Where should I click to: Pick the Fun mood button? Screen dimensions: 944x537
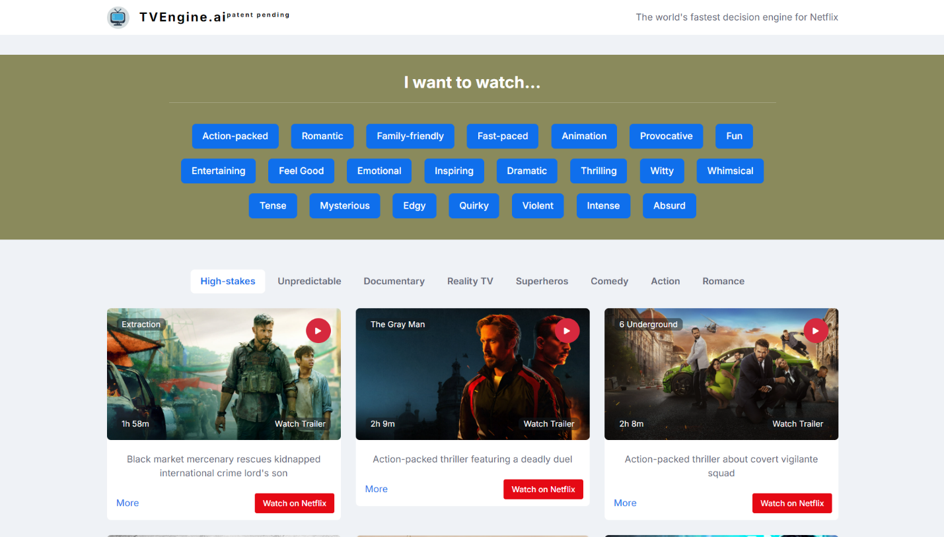click(734, 136)
